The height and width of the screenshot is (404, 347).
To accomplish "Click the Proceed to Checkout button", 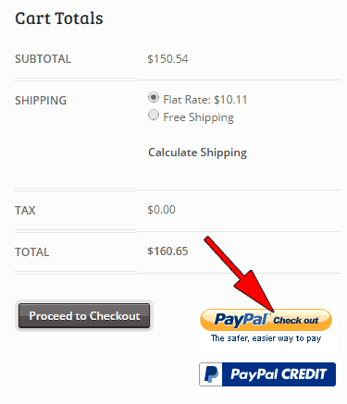I will tap(84, 316).
